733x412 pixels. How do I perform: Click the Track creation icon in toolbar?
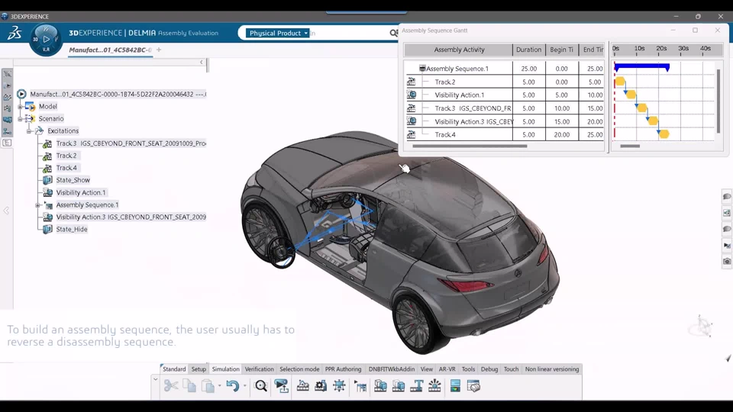[303, 386]
